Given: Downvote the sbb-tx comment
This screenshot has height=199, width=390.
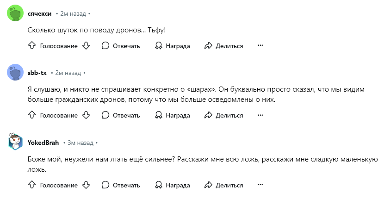Looking at the screenshot, I should point(86,115).
